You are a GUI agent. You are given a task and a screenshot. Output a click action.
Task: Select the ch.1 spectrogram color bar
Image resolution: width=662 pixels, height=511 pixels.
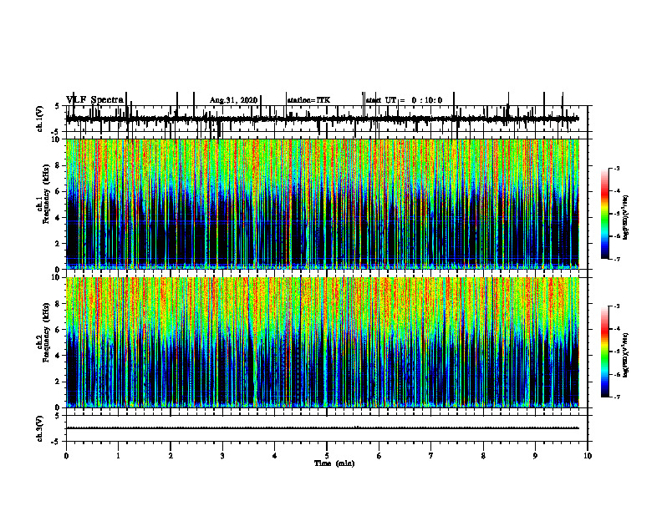click(x=604, y=214)
